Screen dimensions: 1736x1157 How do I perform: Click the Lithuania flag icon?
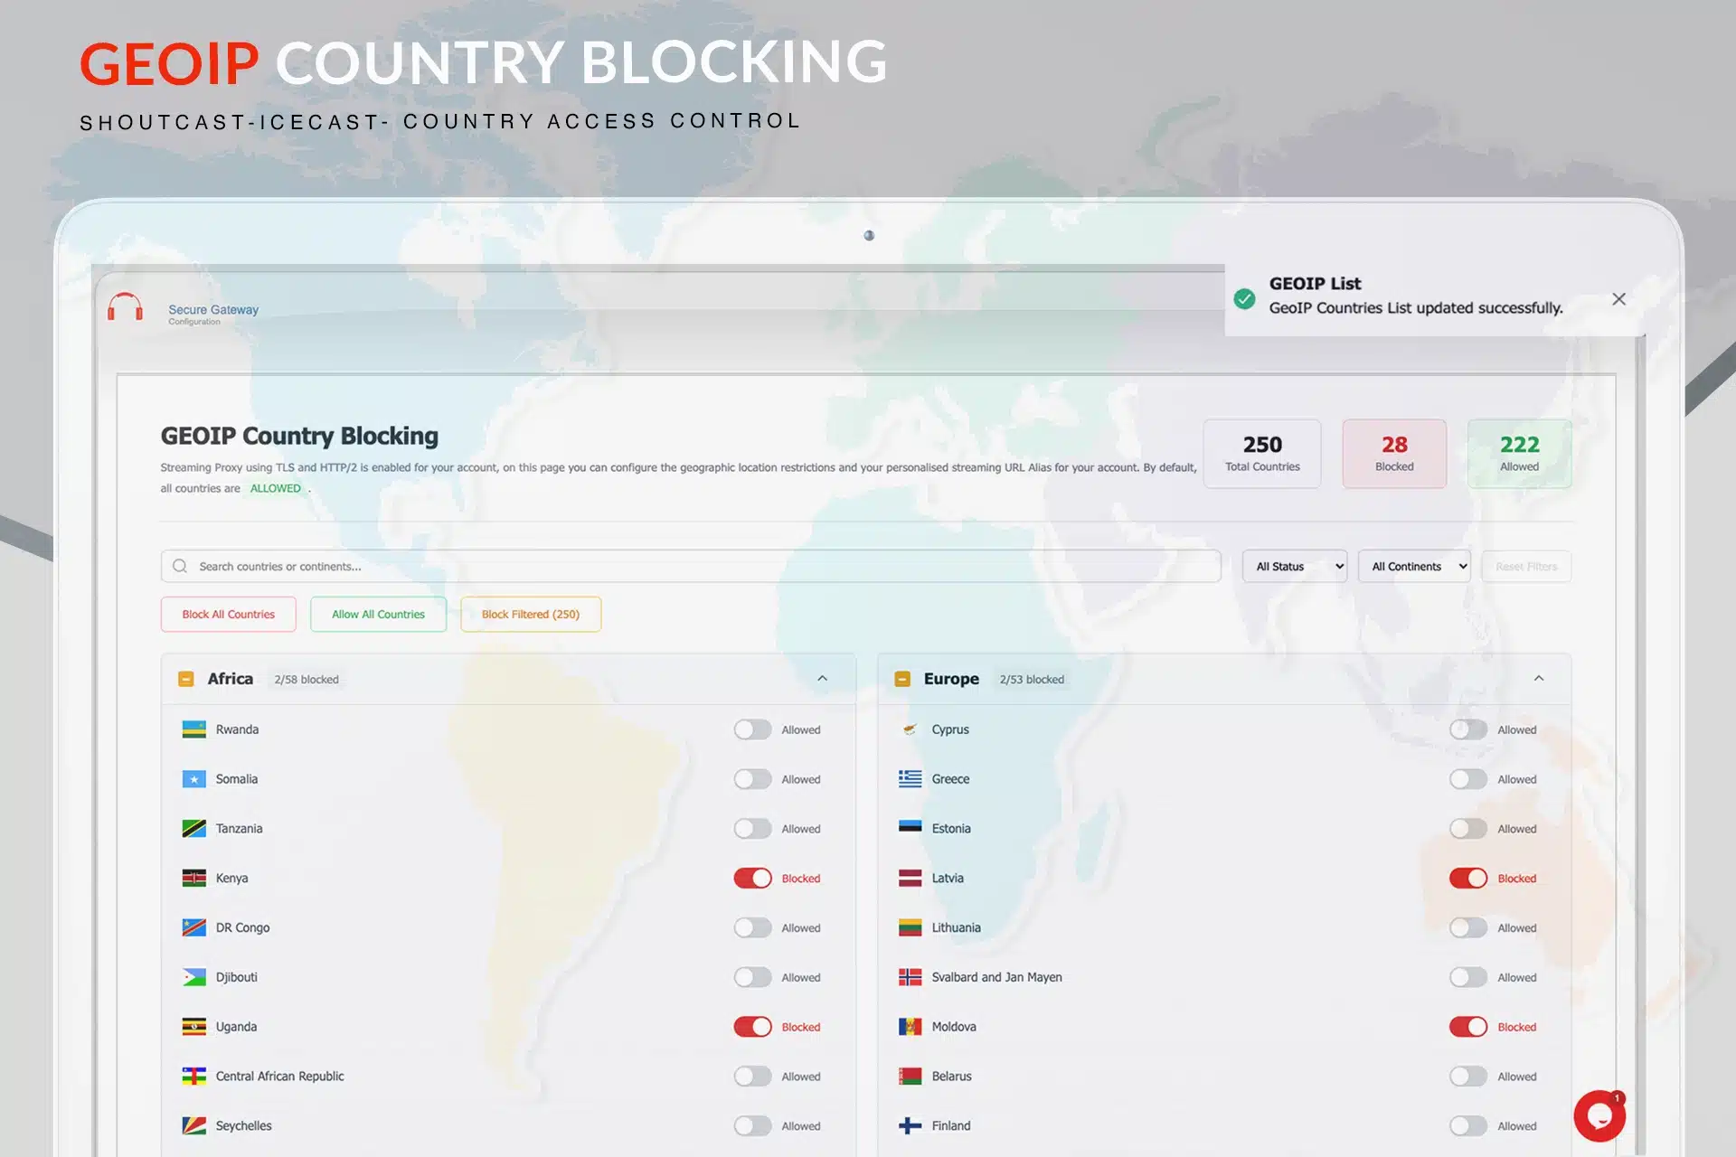(x=910, y=927)
